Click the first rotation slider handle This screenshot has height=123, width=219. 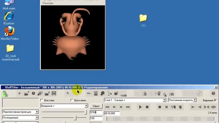tap(86, 112)
